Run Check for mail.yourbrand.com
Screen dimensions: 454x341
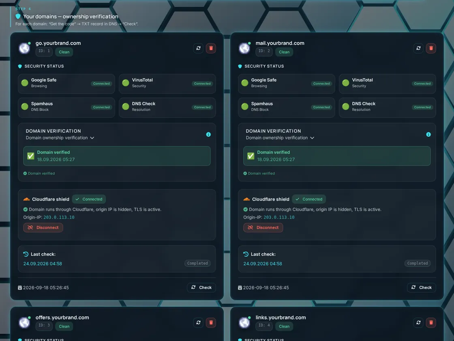coord(421,288)
